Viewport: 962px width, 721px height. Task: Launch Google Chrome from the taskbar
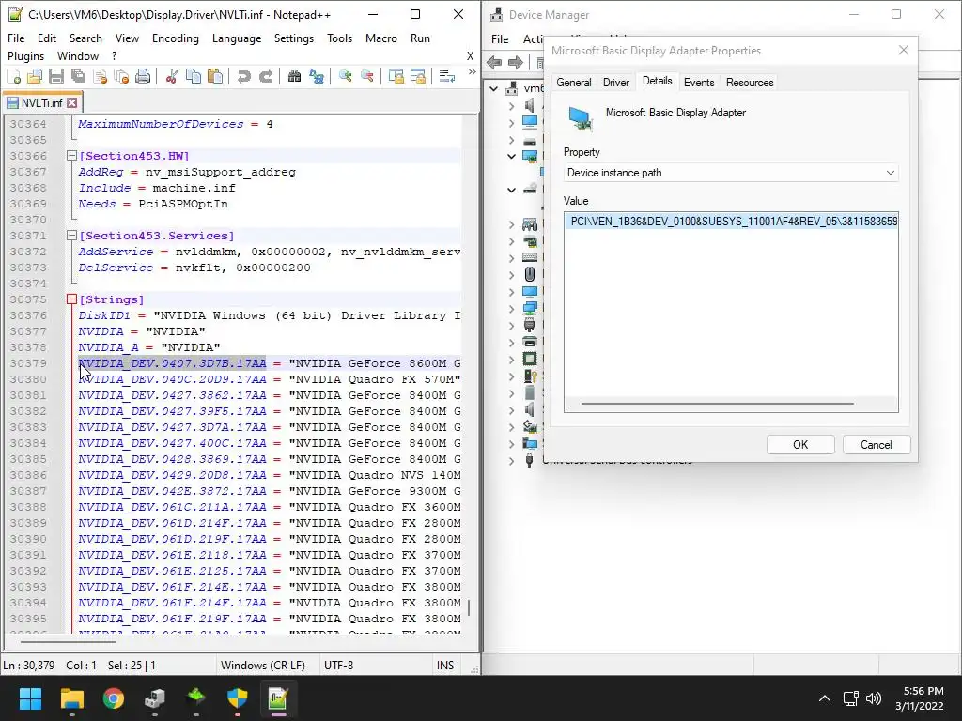click(113, 698)
